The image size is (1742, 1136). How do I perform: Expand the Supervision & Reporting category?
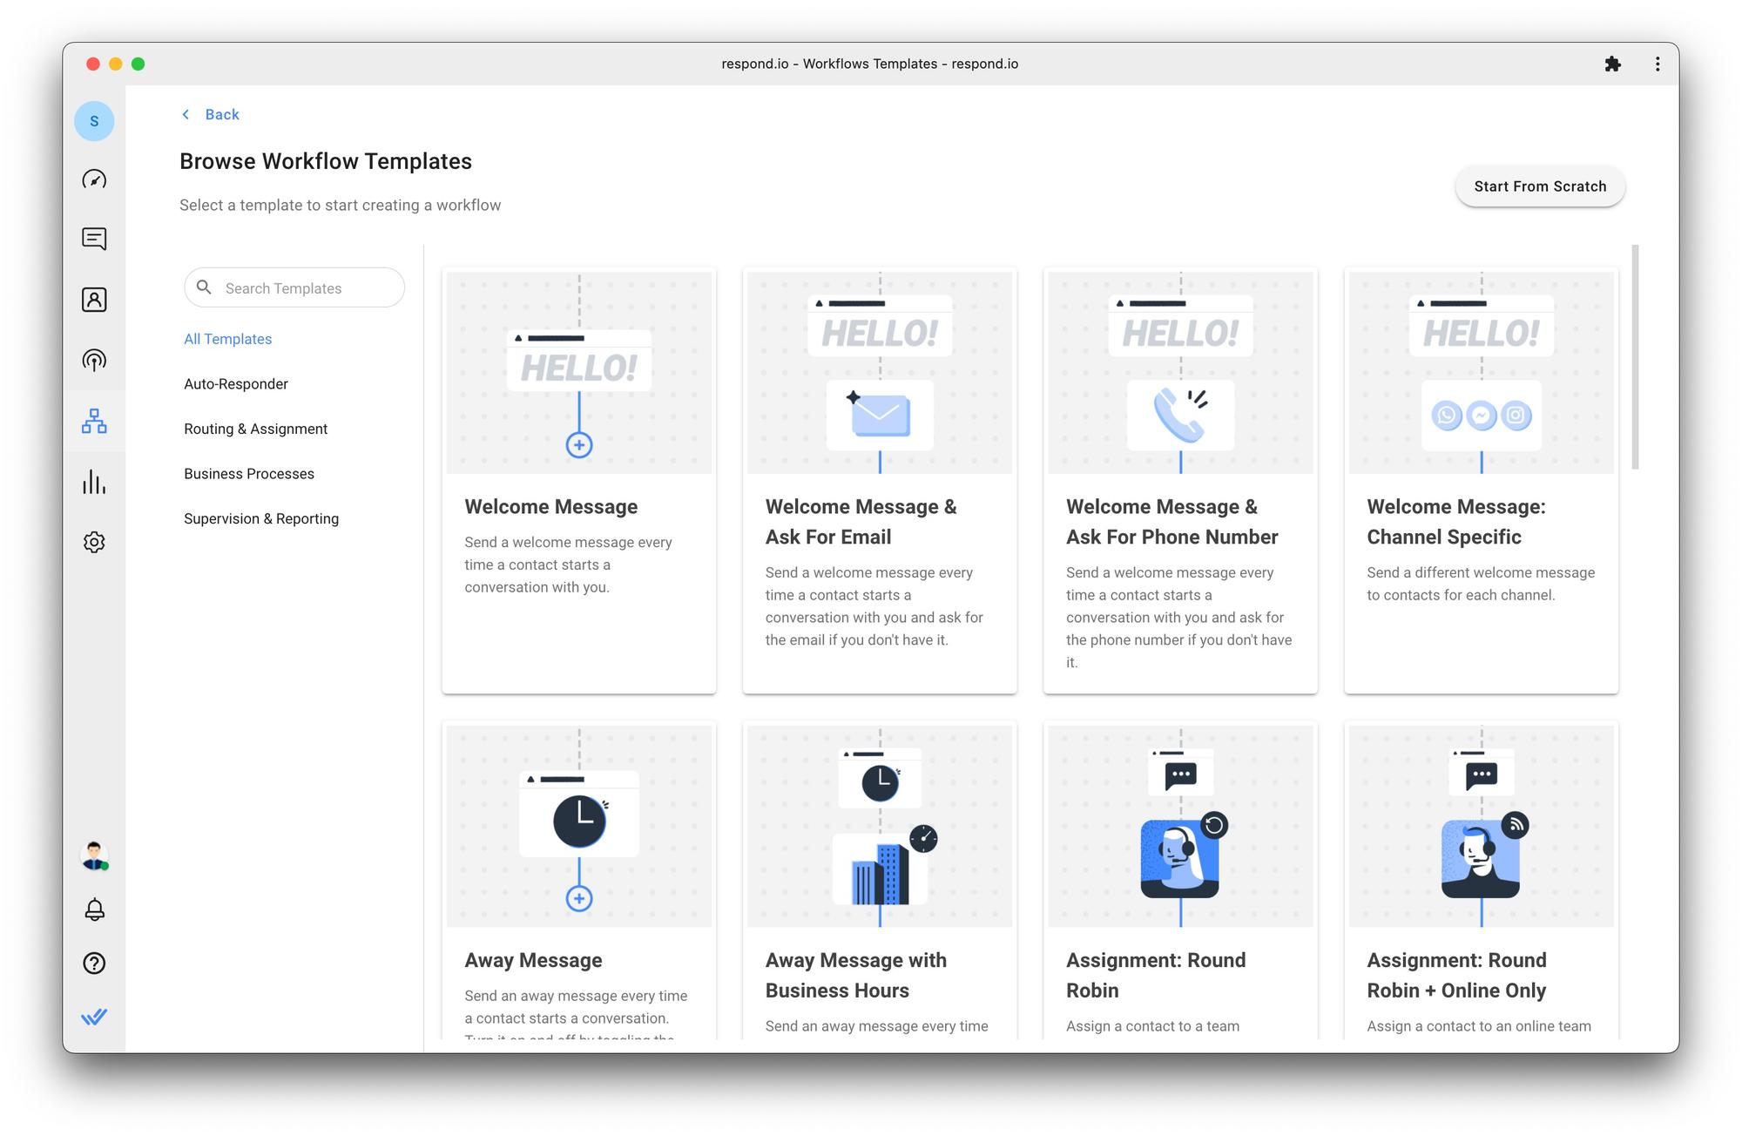[x=261, y=517]
